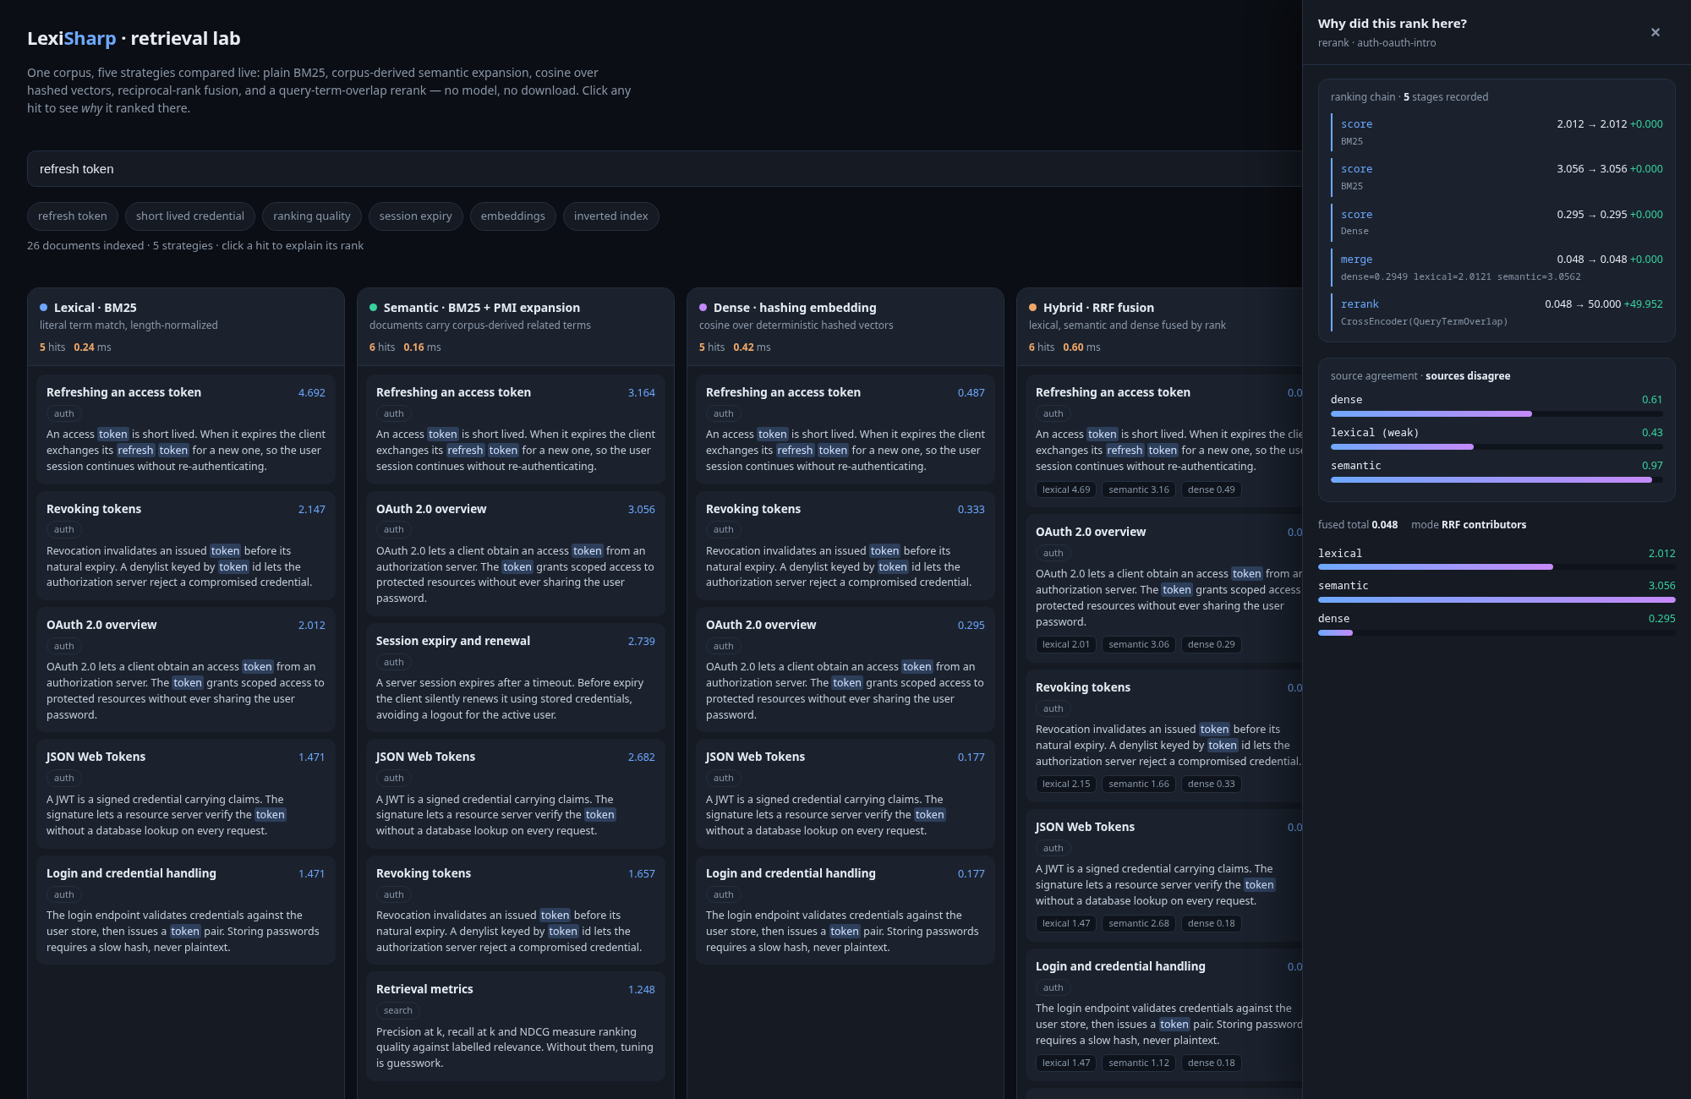
Task: Click 'auth' tag on Session expiry and renewal
Action: click(x=394, y=662)
